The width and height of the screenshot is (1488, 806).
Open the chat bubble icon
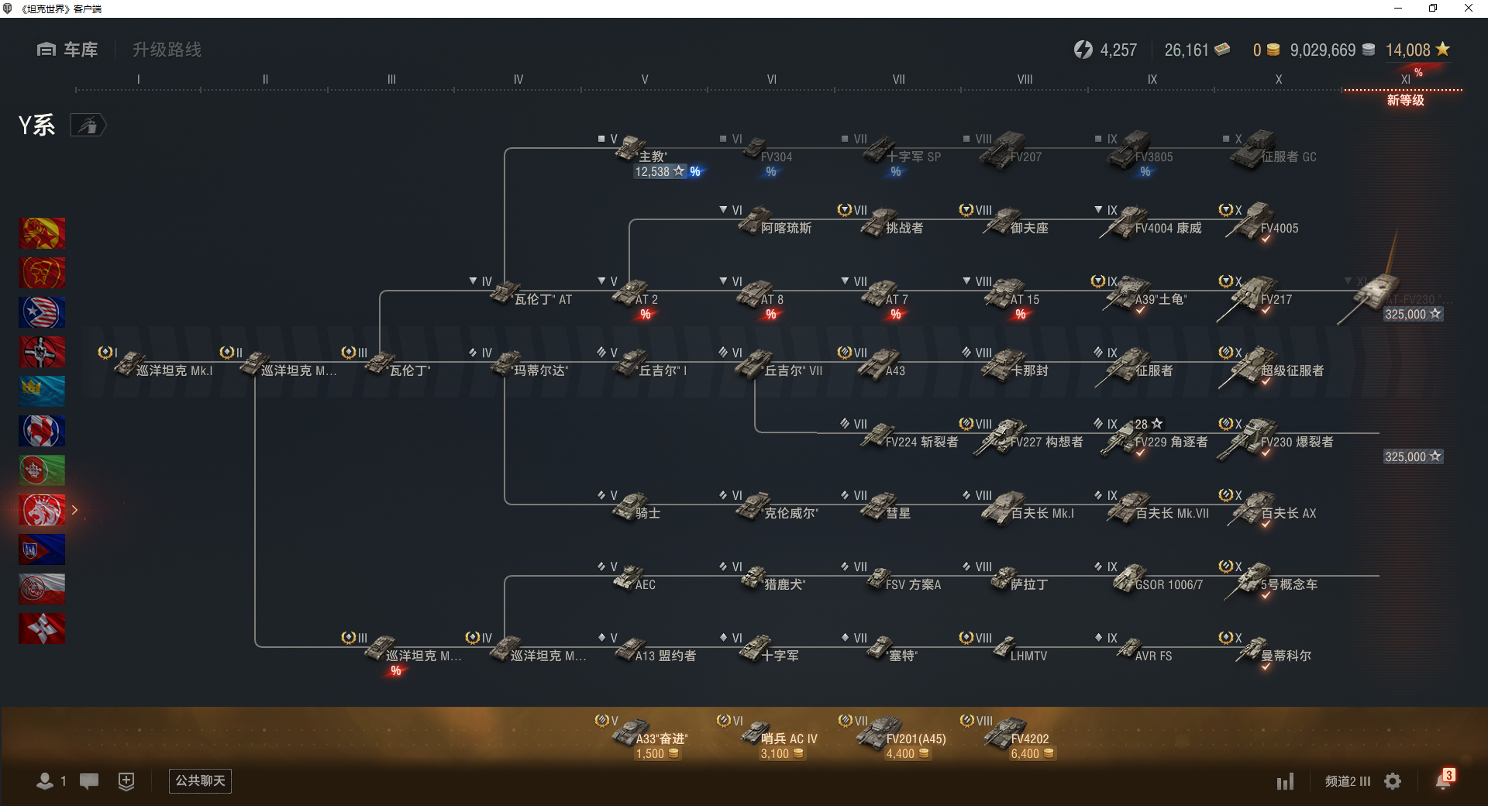(x=89, y=781)
